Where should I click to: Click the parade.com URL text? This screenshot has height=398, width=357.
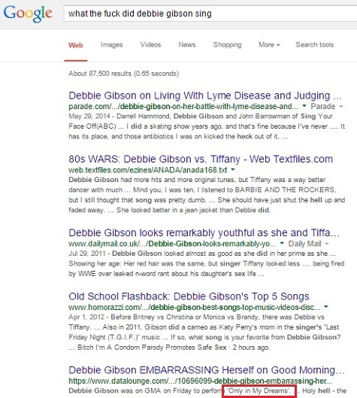[183, 106]
